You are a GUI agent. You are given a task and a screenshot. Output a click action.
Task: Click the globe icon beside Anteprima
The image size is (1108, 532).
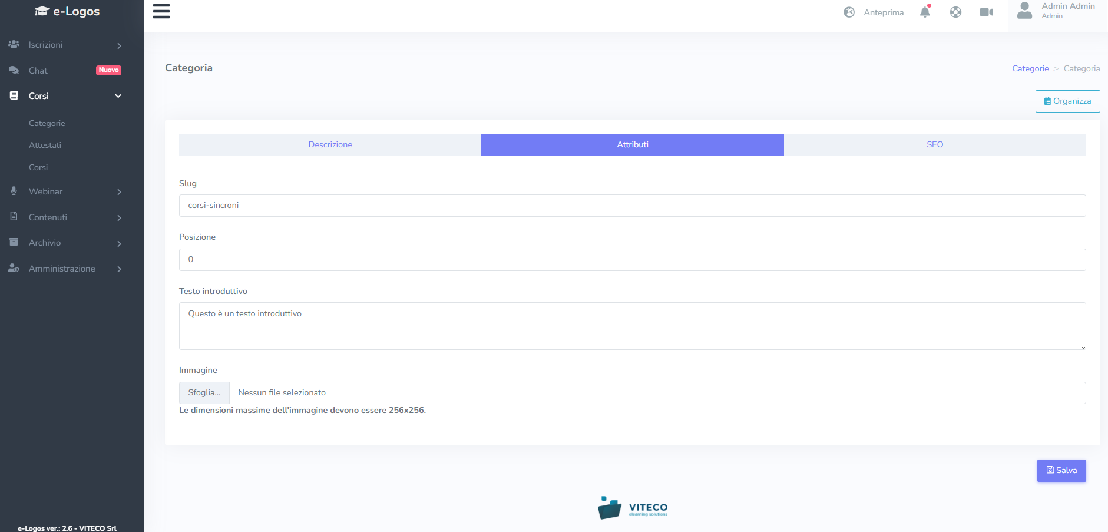(849, 12)
